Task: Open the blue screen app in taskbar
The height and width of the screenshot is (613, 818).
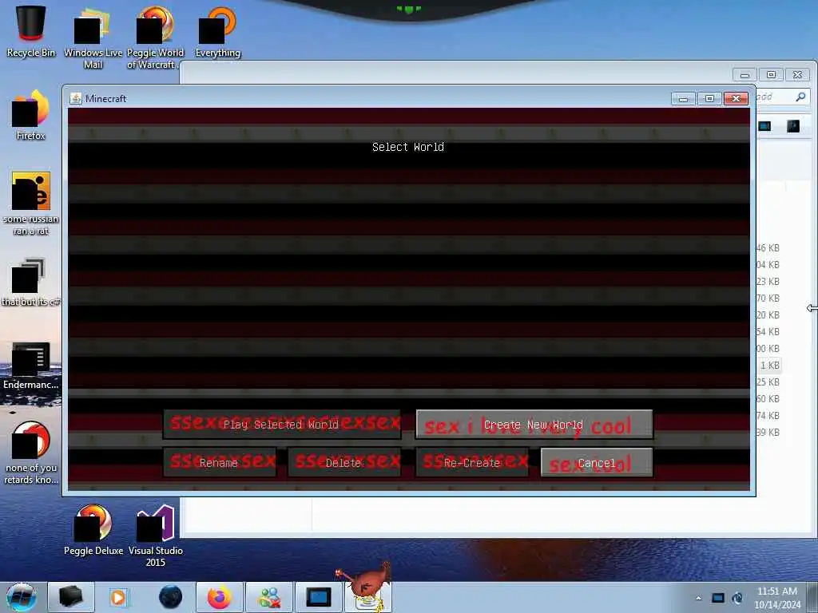Action: [x=319, y=597]
